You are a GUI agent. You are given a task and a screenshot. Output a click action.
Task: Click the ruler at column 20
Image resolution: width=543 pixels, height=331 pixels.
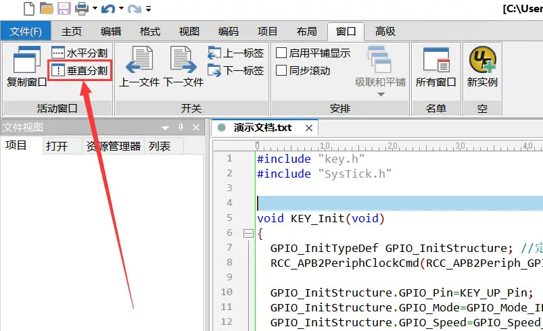tap(392, 146)
